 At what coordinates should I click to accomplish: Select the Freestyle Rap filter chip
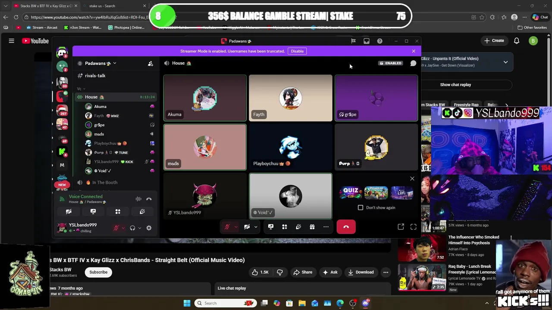(x=466, y=105)
